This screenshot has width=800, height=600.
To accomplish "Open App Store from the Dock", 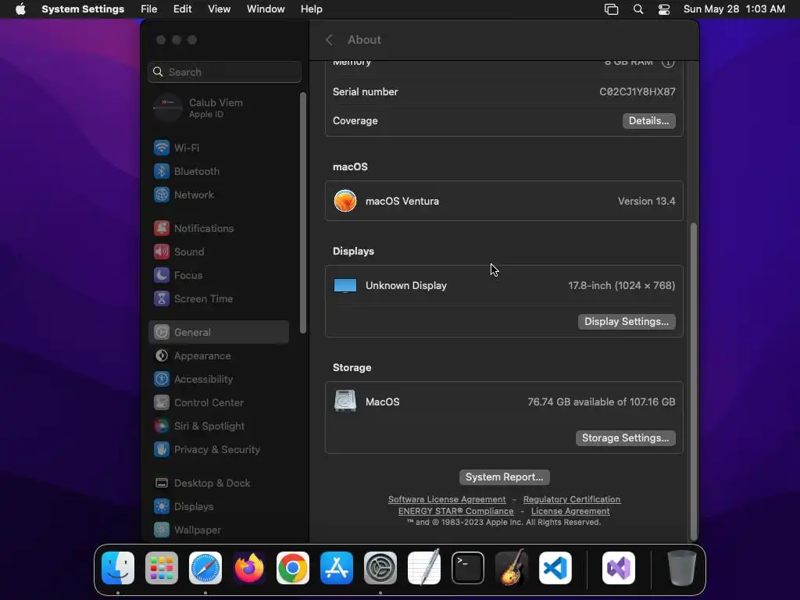I will pyautogui.click(x=337, y=568).
